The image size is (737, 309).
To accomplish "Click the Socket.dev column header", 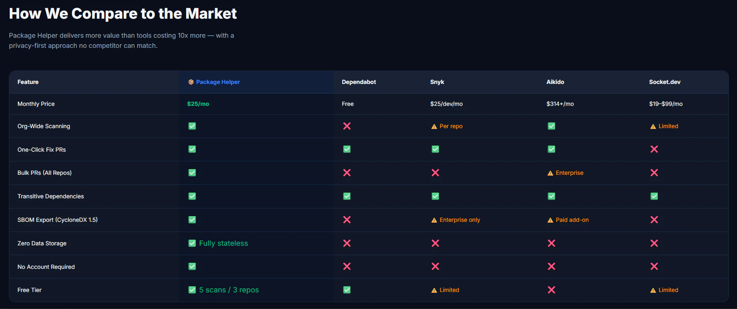I will 665,82.
